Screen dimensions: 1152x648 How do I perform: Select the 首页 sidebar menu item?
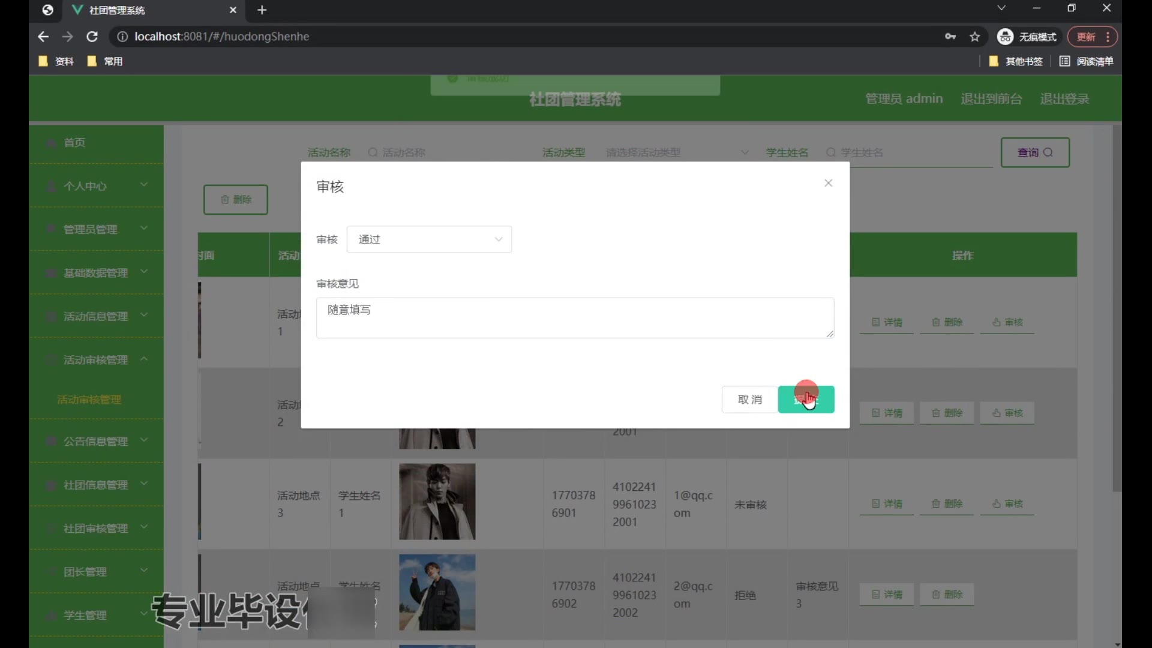pyautogui.click(x=74, y=142)
